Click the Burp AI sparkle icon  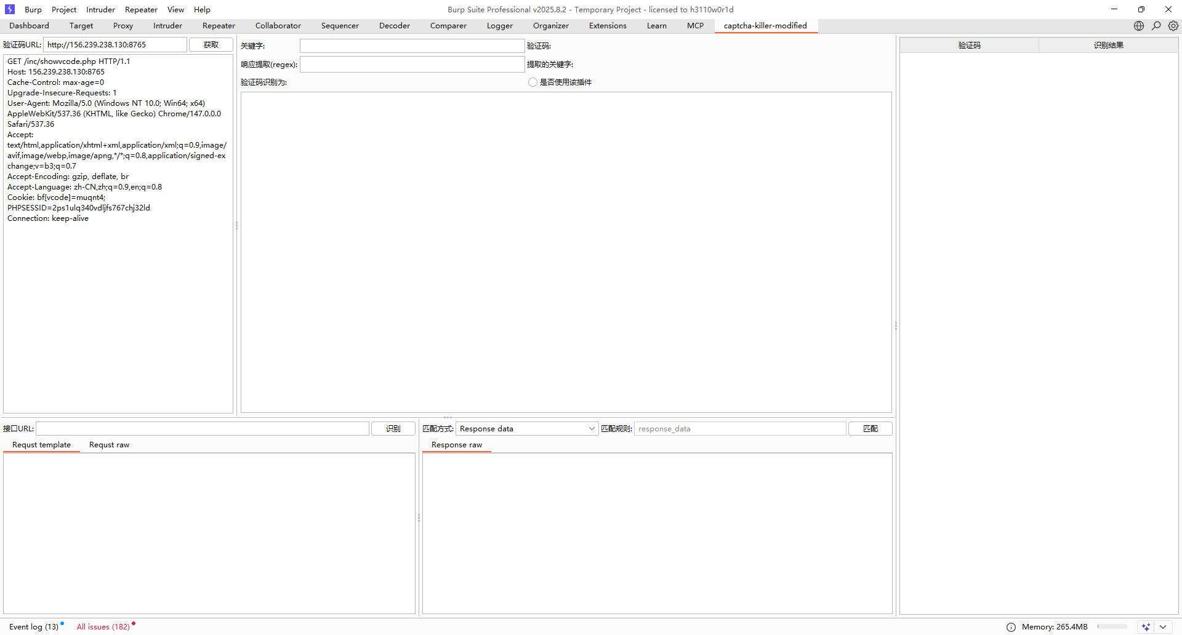click(1146, 627)
